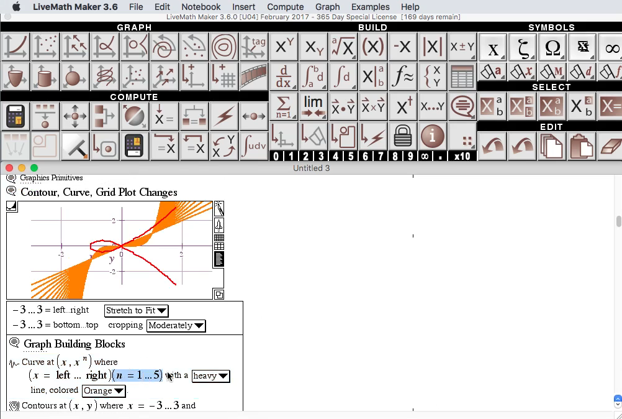This screenshot has height=419, width=622.
Task: Open the animation filmstrip tool
Action: 254,76
